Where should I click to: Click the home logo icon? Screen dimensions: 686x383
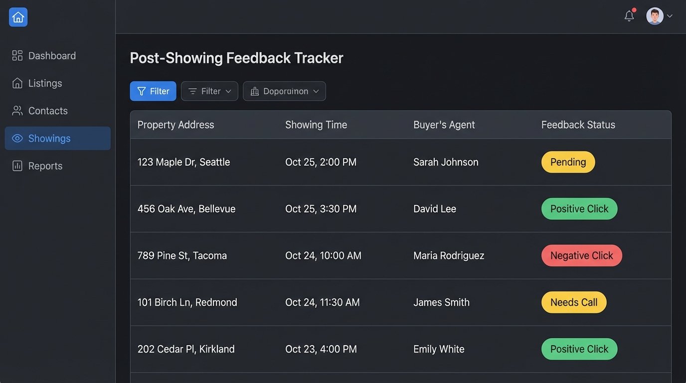click(18, 17)
